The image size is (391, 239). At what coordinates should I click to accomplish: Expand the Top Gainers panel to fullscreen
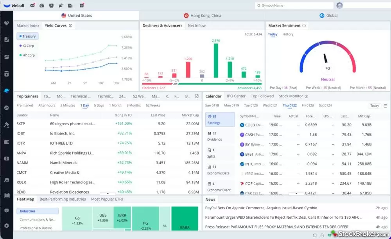point(196,96)
